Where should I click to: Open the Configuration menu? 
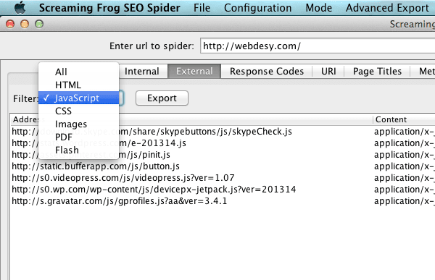coord(257,8)
